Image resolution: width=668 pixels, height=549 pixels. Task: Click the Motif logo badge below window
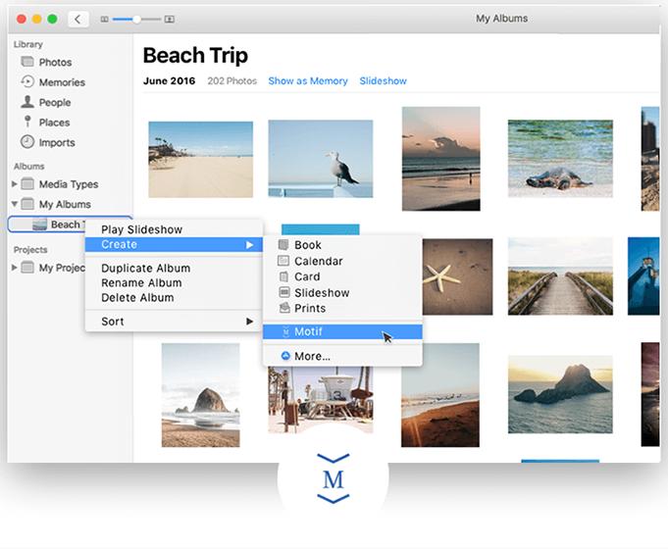[334, 479]
